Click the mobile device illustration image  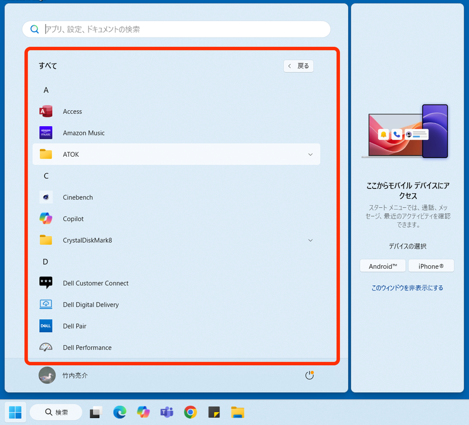point(405,131)
